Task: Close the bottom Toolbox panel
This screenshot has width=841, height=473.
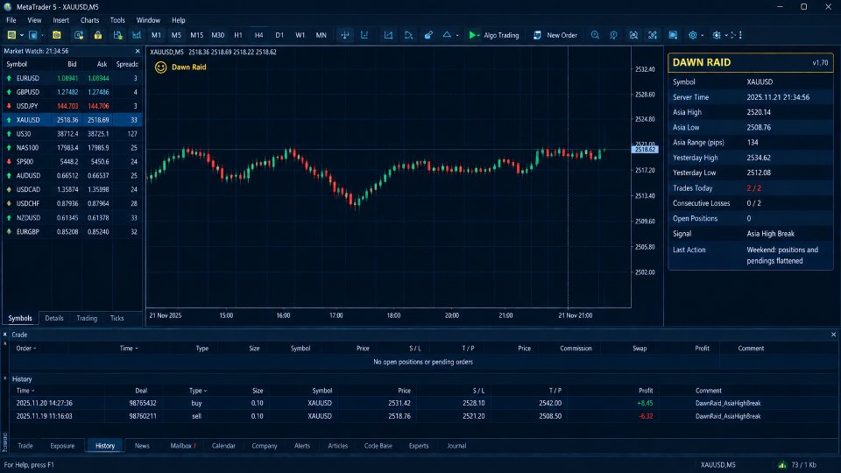Action: [x=833, y=334]
